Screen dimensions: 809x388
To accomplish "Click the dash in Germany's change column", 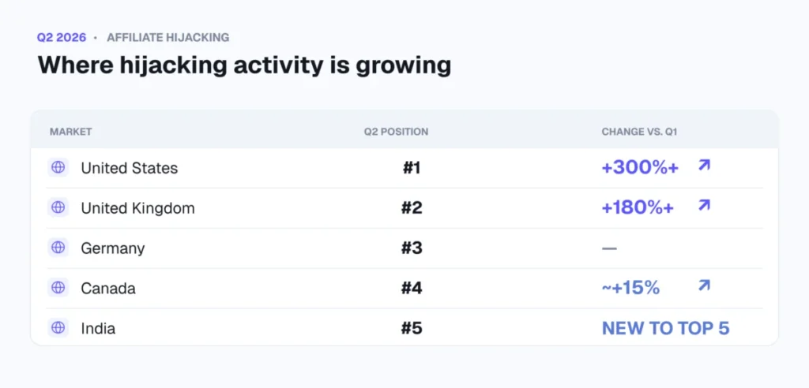I will click(x=609, y=249).
